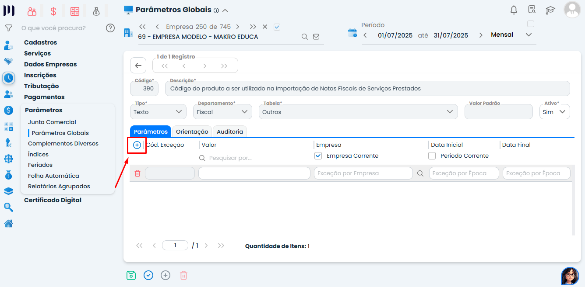The width and height of the screenshot is (585, 287).
Task: Toggle the checkbox above the company name
Action: 277,26
